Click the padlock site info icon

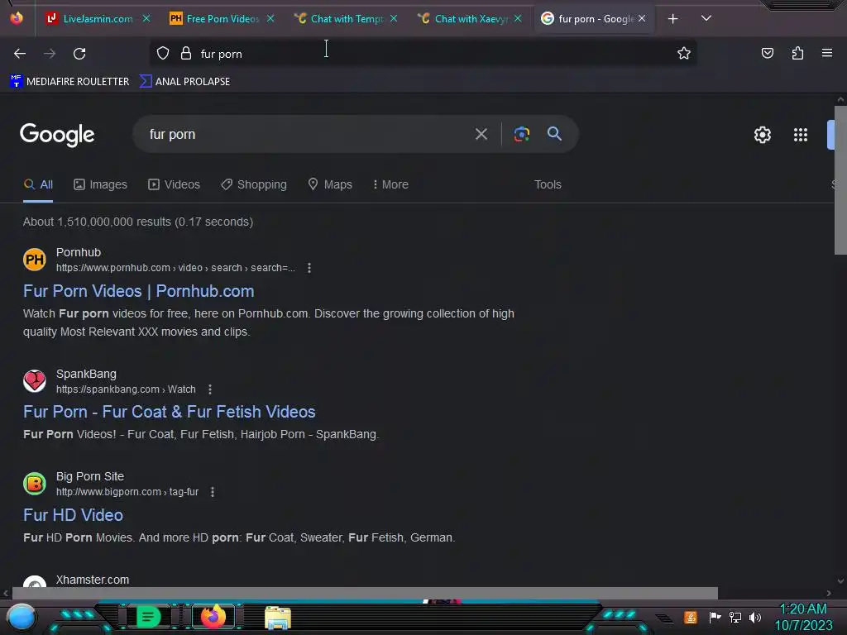pos(186,54)
